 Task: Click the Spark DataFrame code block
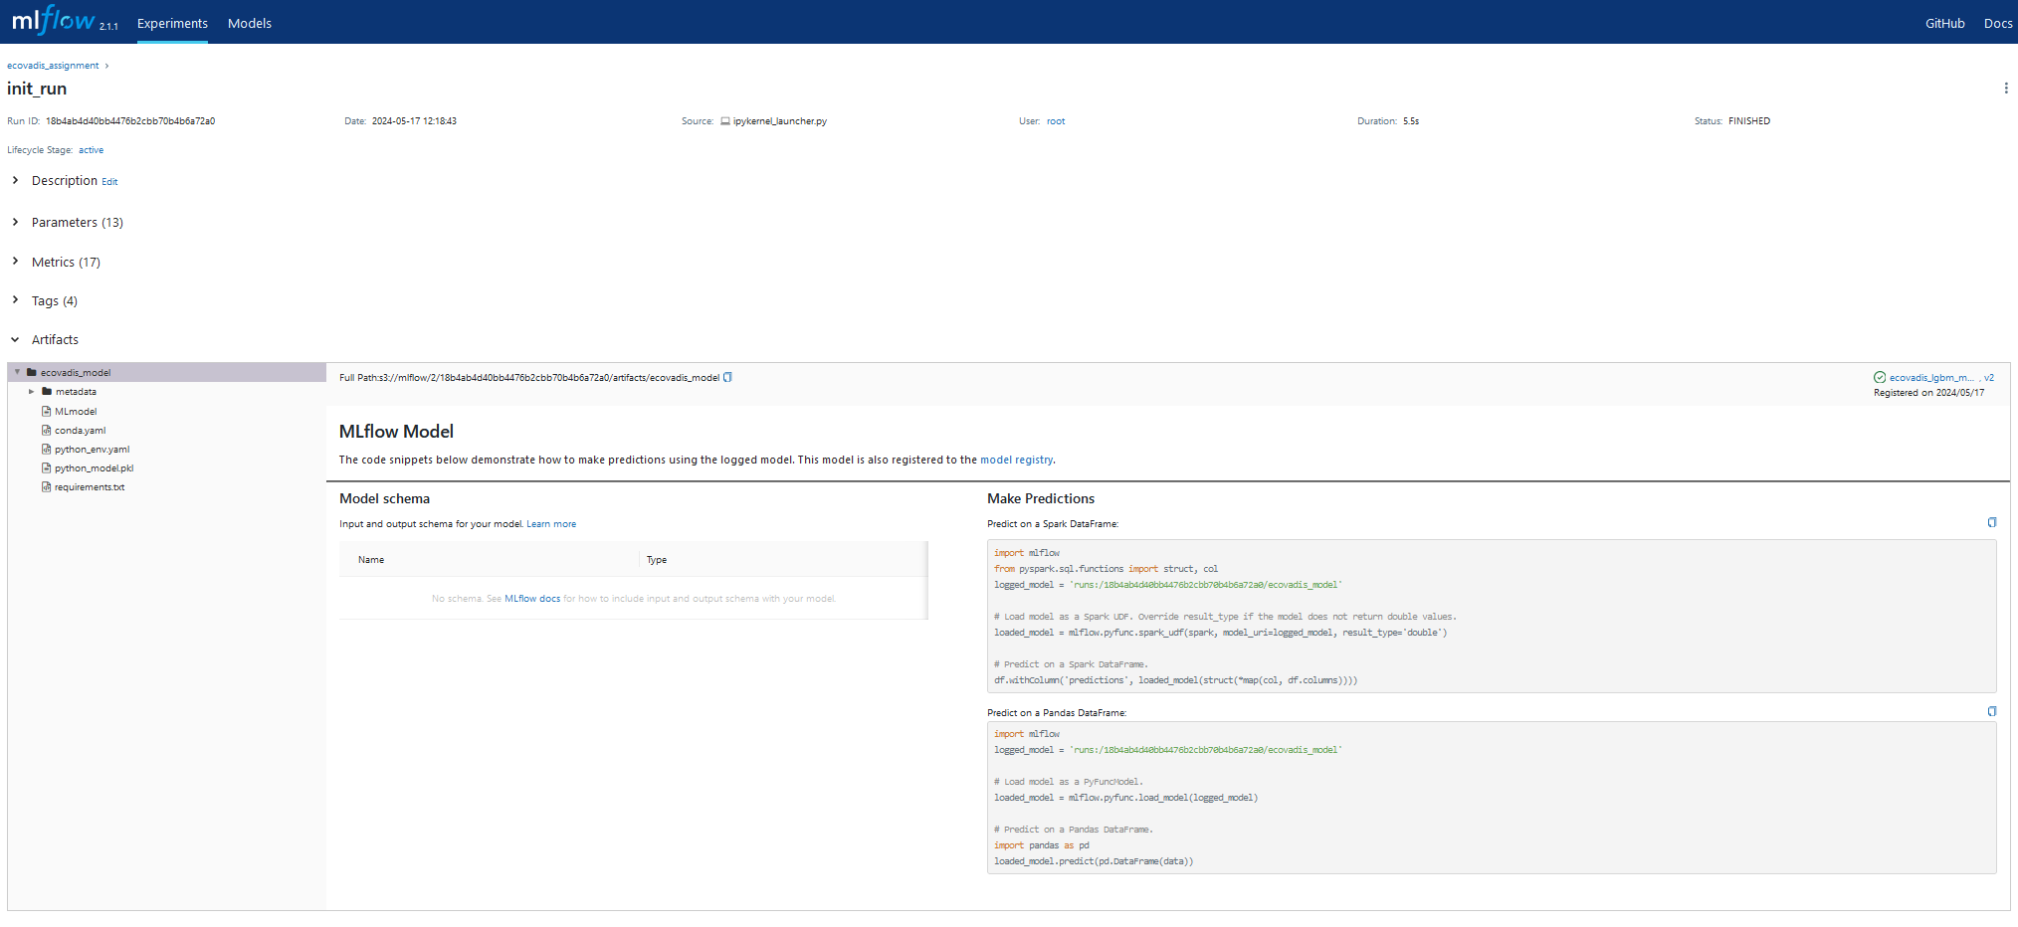[x=1492, y=616]
